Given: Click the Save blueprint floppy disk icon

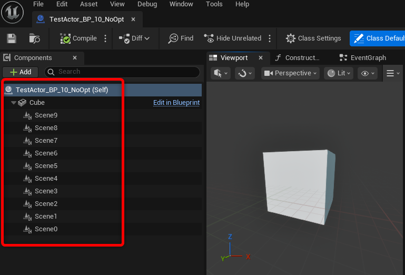Looking at the screenshot, I should [x=12, y=38].
